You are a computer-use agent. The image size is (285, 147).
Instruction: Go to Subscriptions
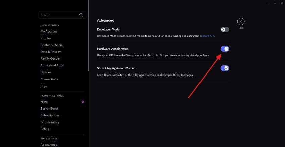[x=50, y=115]
